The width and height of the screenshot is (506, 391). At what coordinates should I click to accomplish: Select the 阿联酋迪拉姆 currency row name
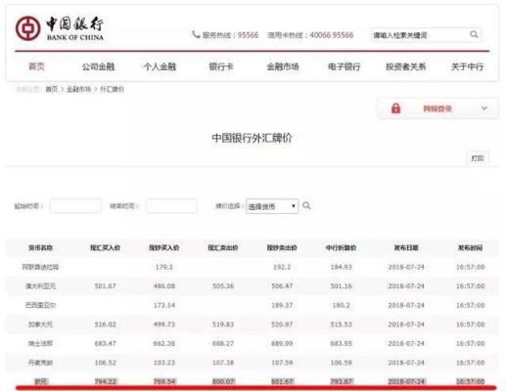40,267
